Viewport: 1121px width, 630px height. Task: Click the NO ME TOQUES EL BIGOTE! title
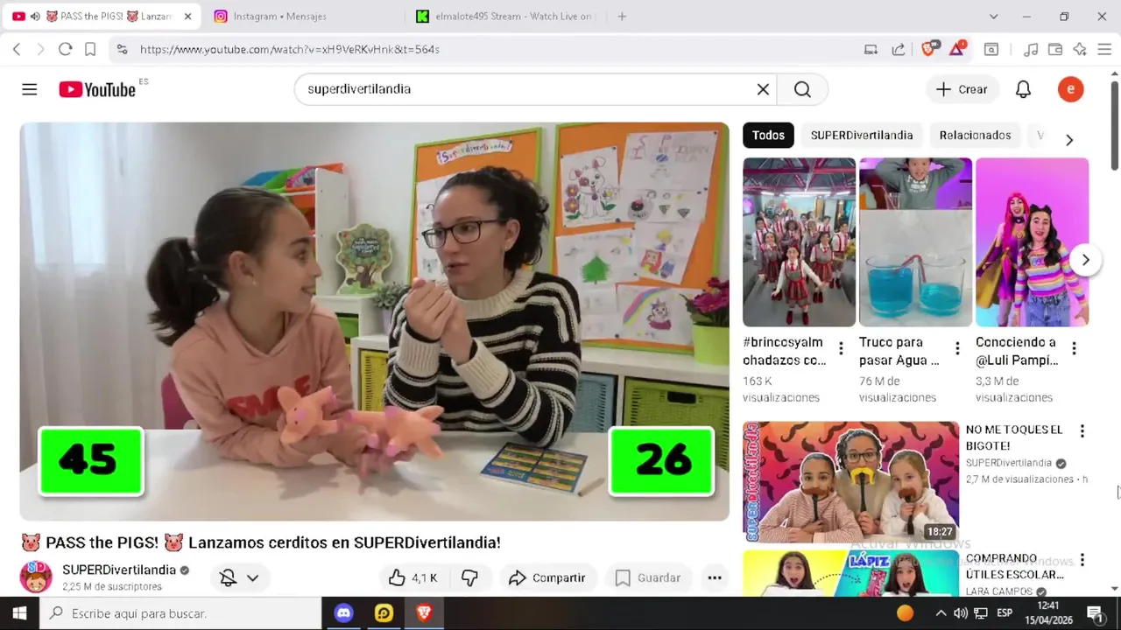[x=1014, y=437]
